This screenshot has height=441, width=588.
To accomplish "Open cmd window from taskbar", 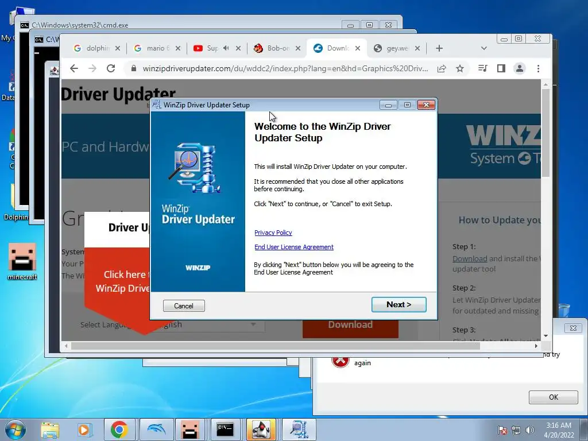I will point(225,430).
